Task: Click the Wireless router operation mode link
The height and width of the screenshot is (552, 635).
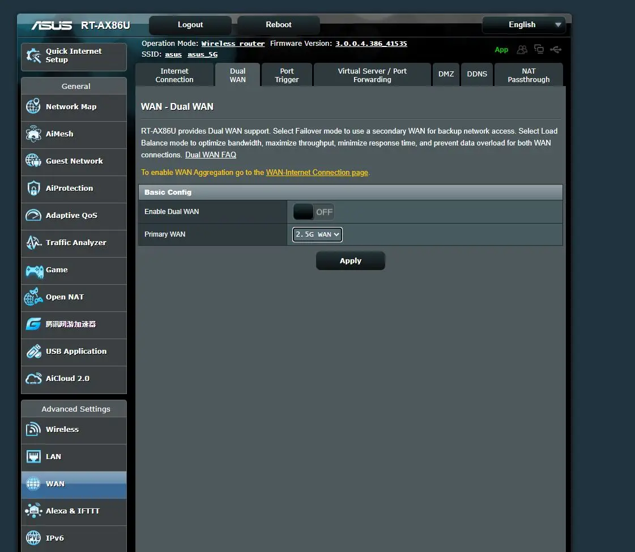Action: 233,44
